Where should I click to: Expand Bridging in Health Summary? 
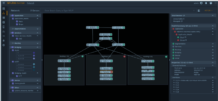click(x=212, y=52)
